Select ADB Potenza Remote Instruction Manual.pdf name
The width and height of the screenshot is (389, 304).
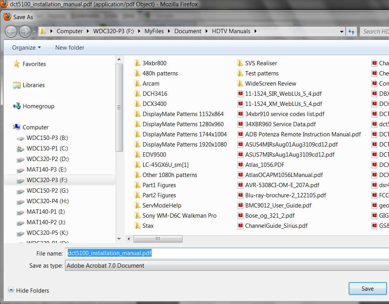(x=303, y=134)
